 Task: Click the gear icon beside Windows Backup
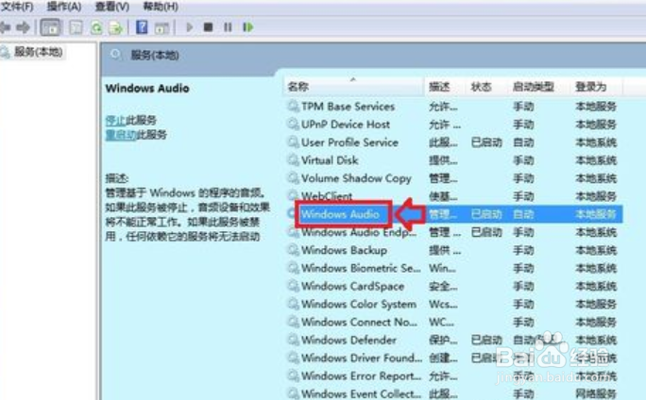click(293, 250)
